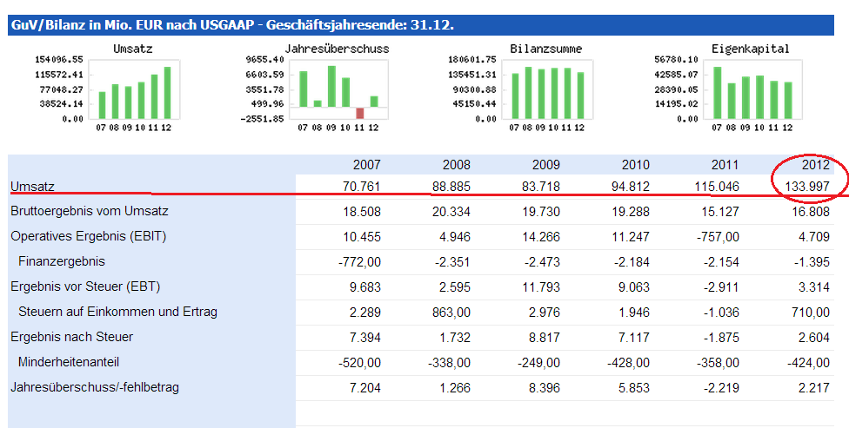This screenshot has width=849, height=428.
Task: Select the 2009 Jahresüberschuss value 8.396
Action: 541,387
